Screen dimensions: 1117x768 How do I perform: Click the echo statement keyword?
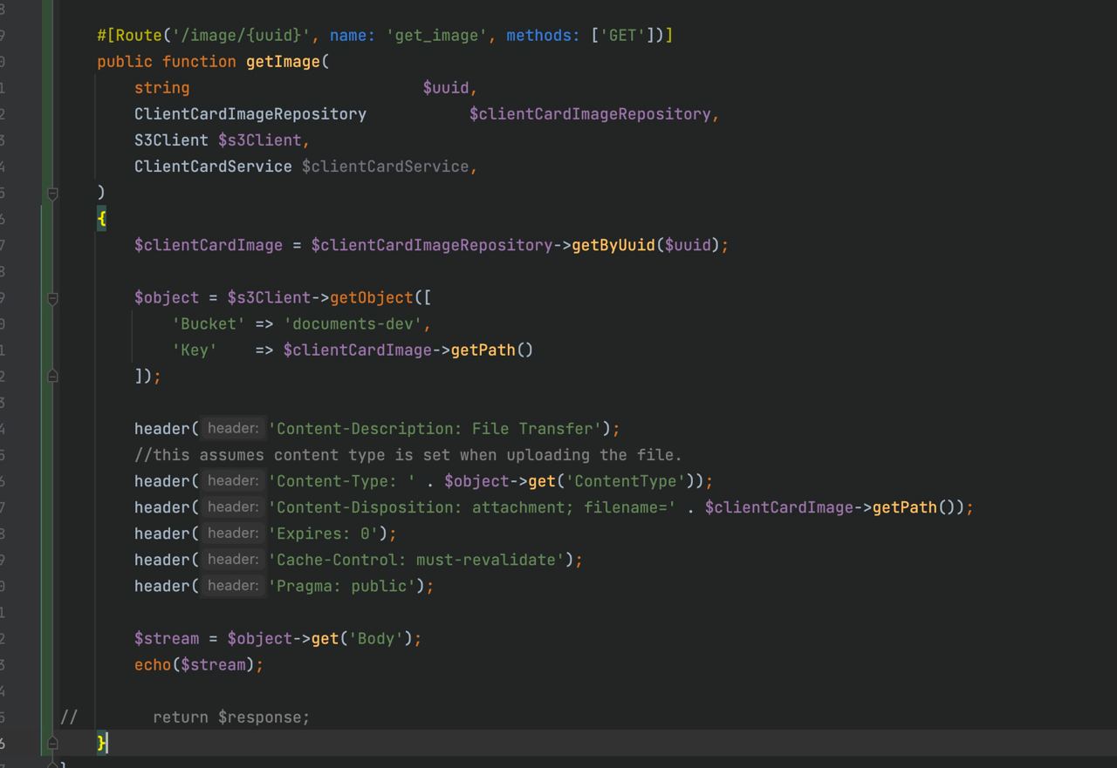point(153,664)
